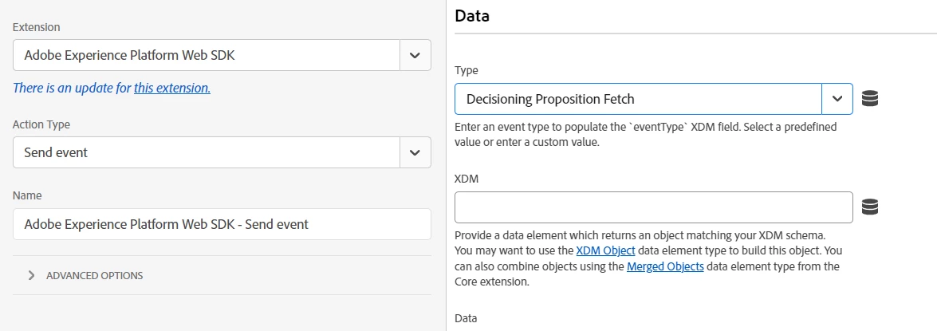Click the ADVANCED OPTIONS section label
Viewport: 937px width, 331px height.
pyautogui.click(x=94, y=275)
